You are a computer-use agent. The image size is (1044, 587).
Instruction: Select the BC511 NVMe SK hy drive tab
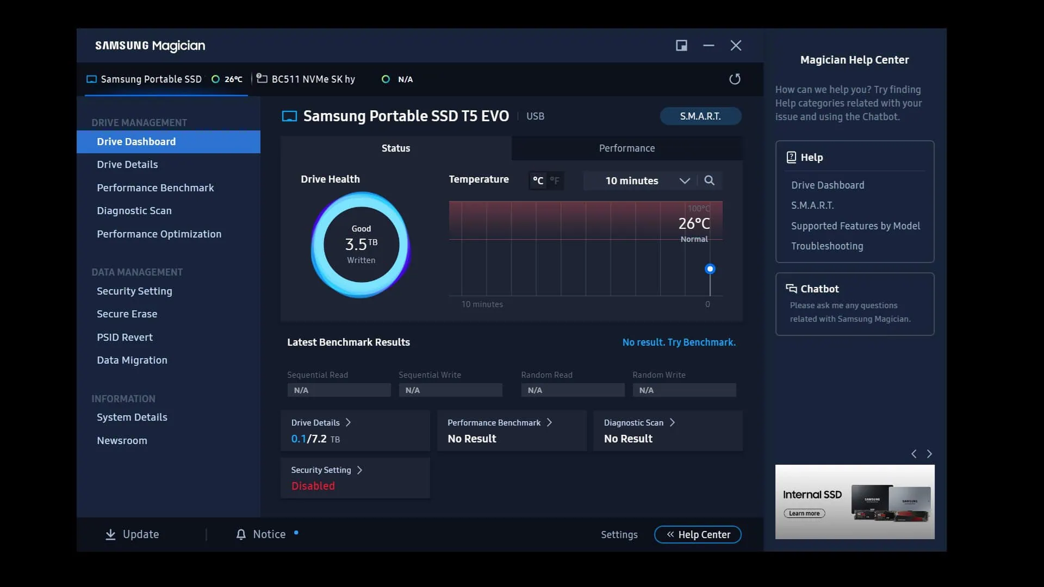click(x=334, y=79)
